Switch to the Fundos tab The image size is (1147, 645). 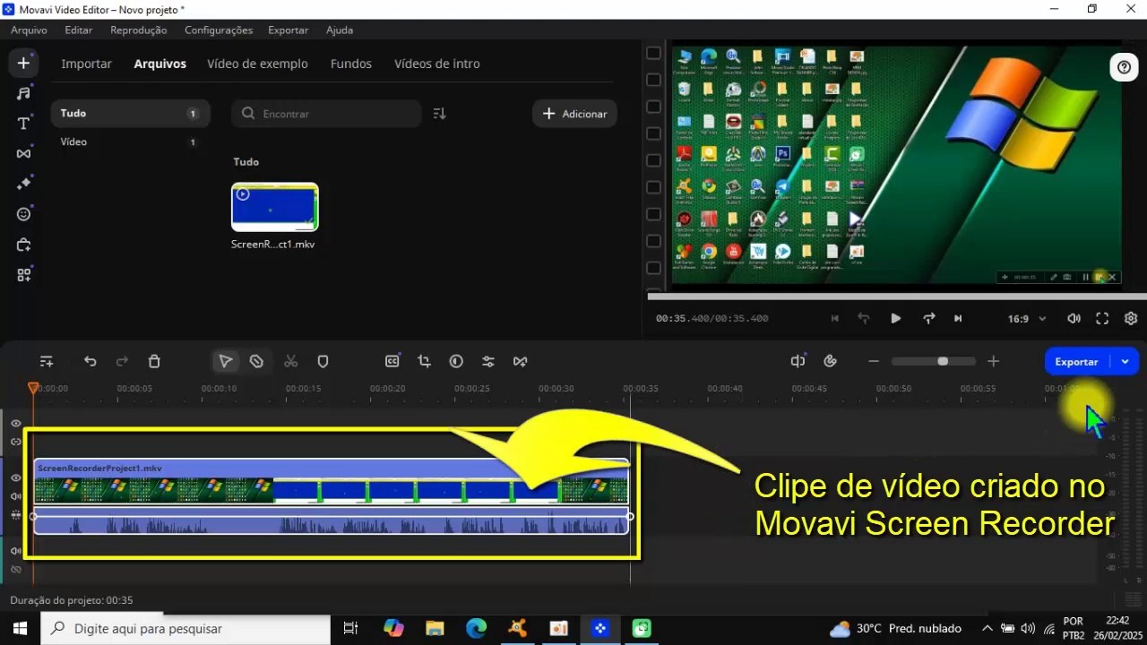(x=351, y=64)
